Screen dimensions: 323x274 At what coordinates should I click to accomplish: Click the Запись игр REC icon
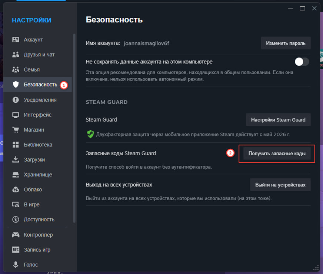16,250
